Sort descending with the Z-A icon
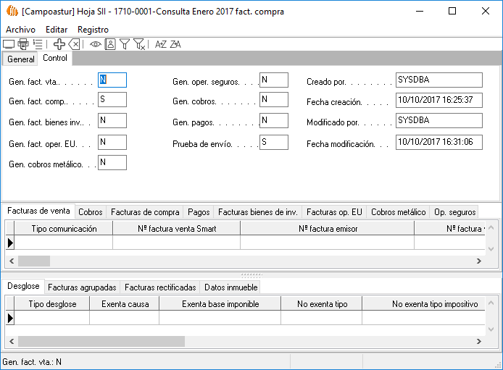The width and height of the screenshot is (503, 370). pos(175,44)
